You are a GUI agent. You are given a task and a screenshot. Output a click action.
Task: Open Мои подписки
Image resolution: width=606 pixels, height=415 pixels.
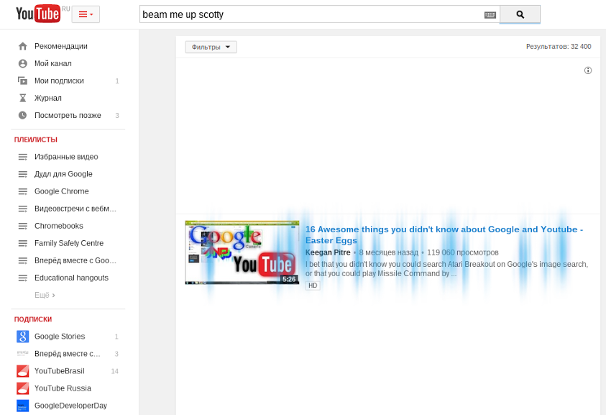click(x=59, y=81)
